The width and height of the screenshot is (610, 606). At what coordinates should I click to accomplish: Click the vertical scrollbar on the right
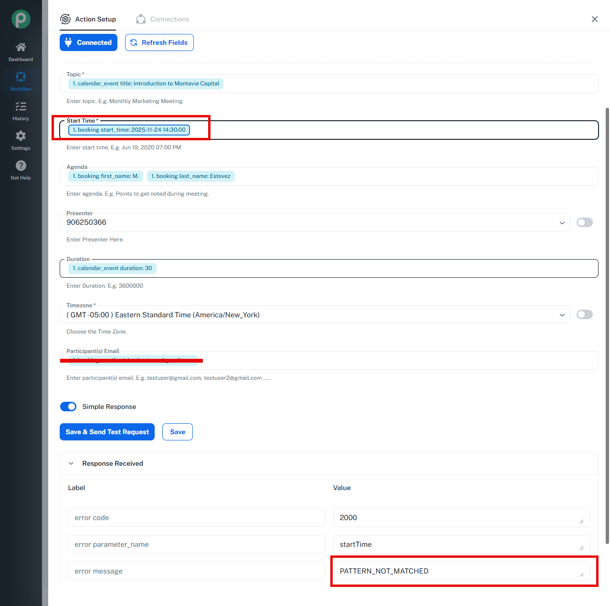(x=607, y=324)
